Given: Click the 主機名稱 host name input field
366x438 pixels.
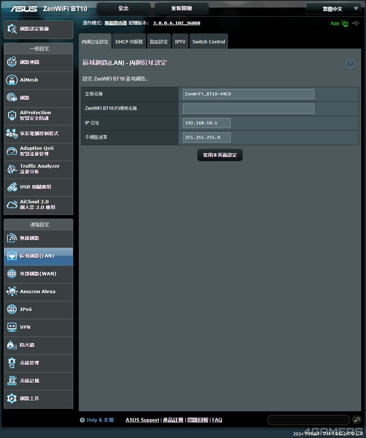Looking at the screenshot, I should (248, 94).
